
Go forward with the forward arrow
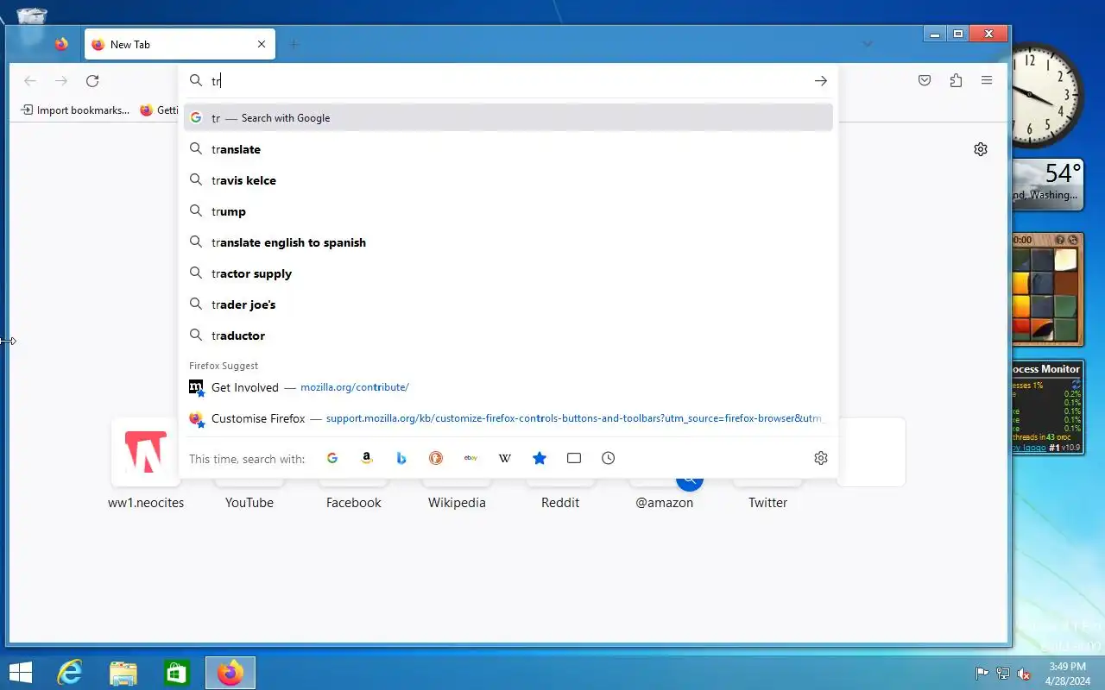point(61,81)
